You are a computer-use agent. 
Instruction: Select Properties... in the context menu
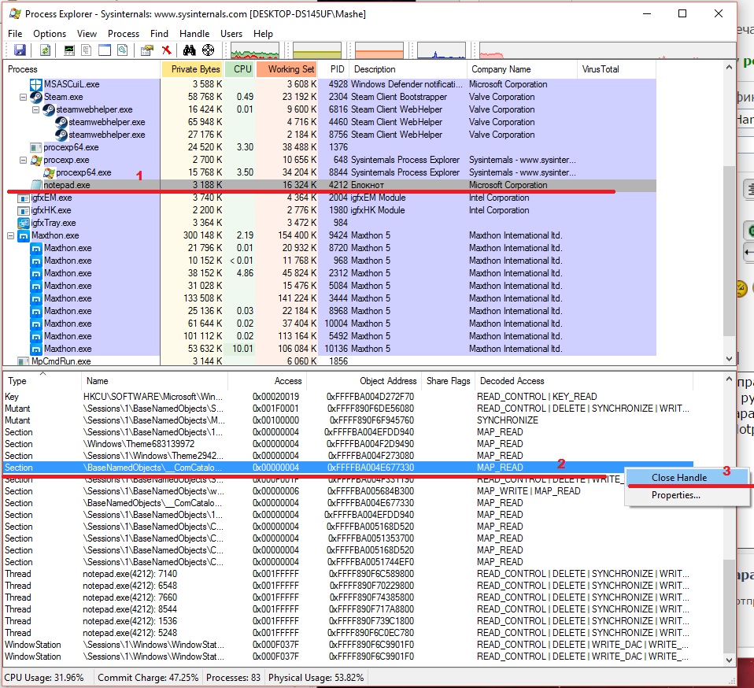tap(675, 495)
